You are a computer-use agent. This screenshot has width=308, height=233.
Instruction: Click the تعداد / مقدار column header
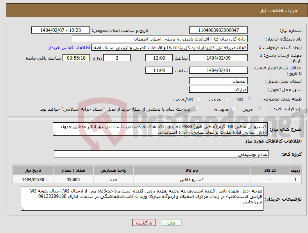click(x=73, y=170)
